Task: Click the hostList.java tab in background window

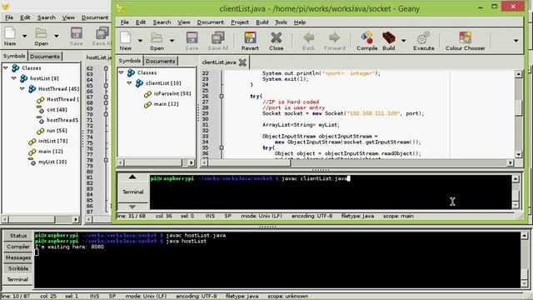Action: click(98, 57)
